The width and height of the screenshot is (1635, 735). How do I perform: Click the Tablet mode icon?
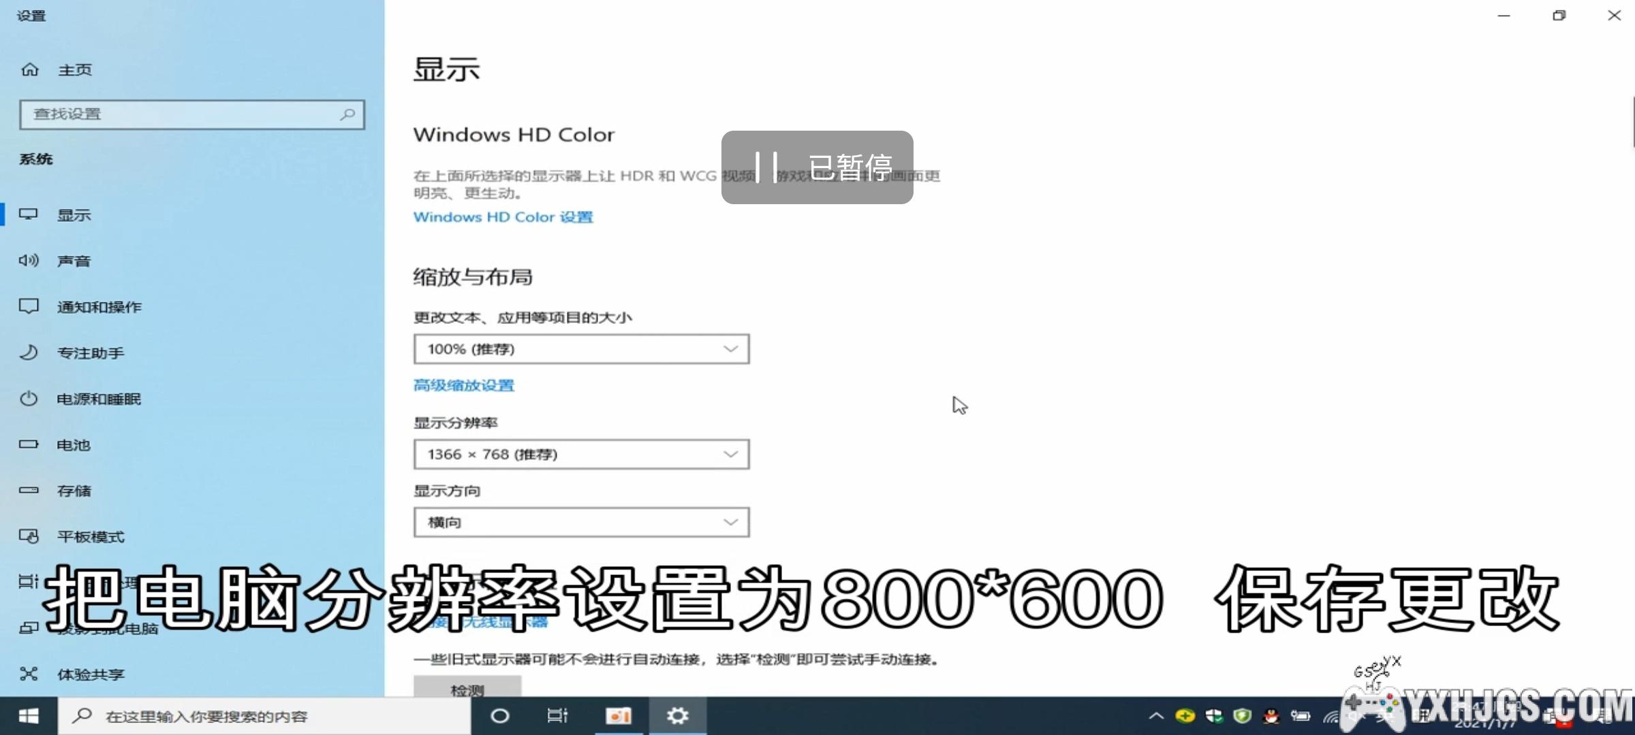(x=29, y=536)
